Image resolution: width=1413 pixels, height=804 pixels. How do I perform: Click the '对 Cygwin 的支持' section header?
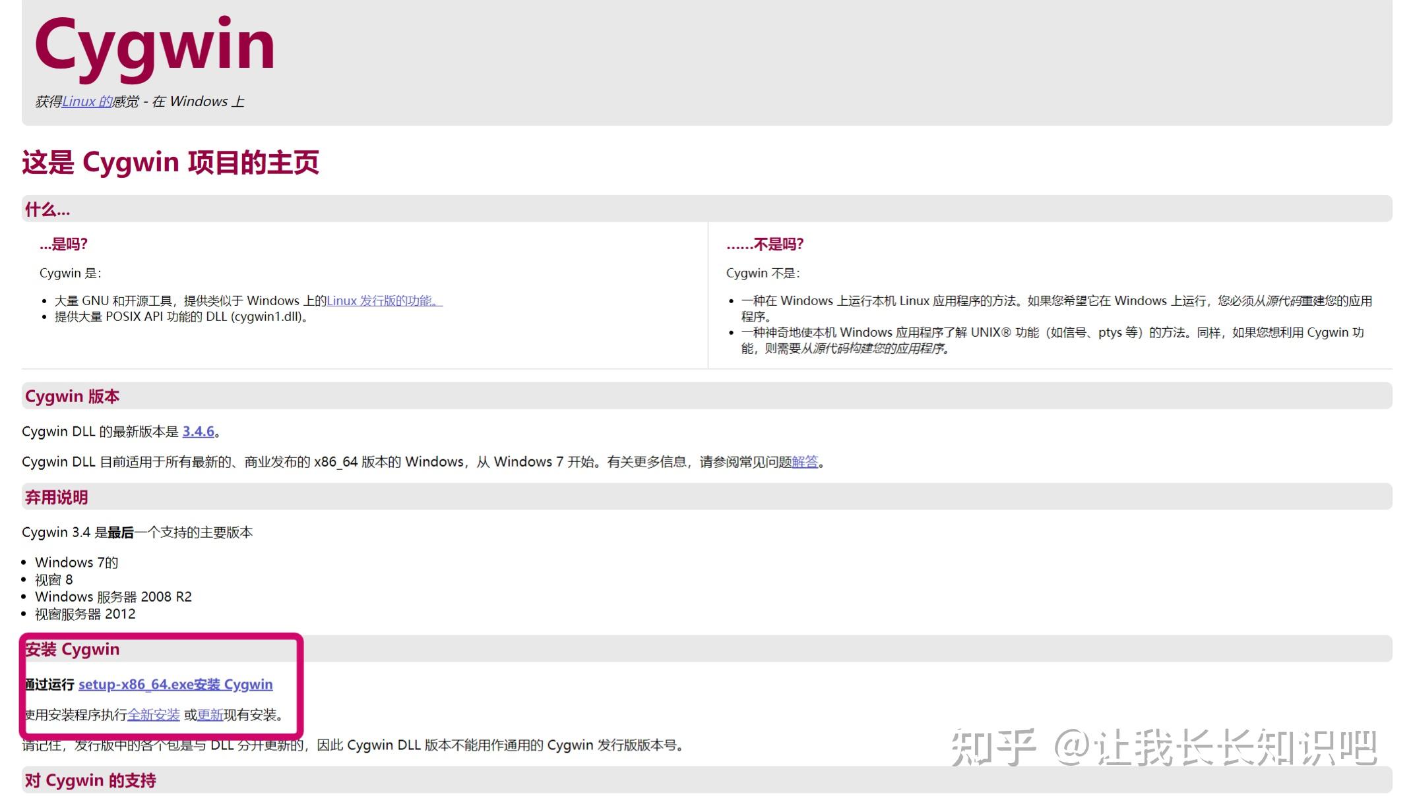[90, 781]
